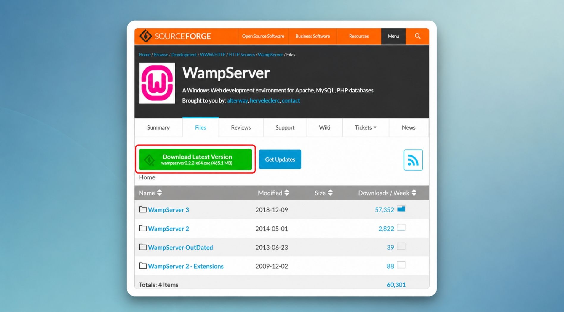Click WampServer in the breadcrumb
The height and width of the screenshot is (312, 564).
click(270, 55)
